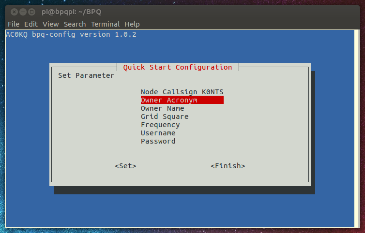This screenshot has height=233, width=365.
Task: Select the Frequency parameter
Action: tap(160, 125)
